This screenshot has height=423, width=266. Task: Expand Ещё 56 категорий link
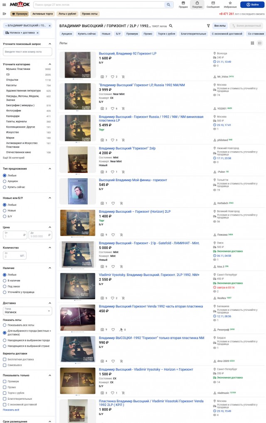[x=13, y=157]
